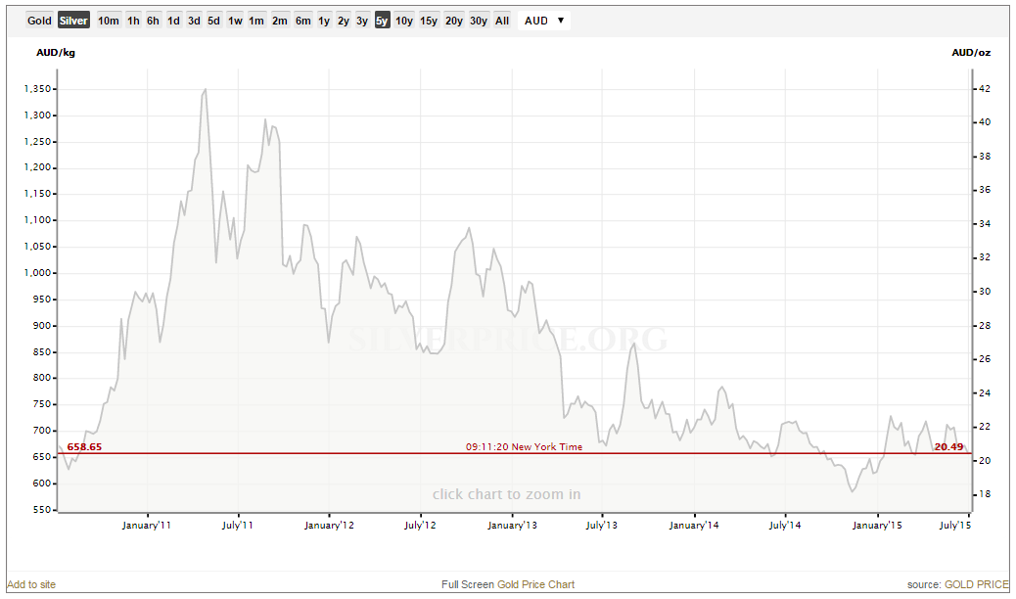
Task: Select the 20y time range
Action: pyautogui.click(x=454, y=21)
